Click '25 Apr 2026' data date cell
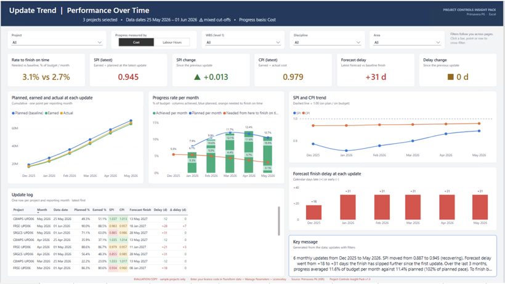The height and width of the screenshot is (284, 505). [62, 240]
